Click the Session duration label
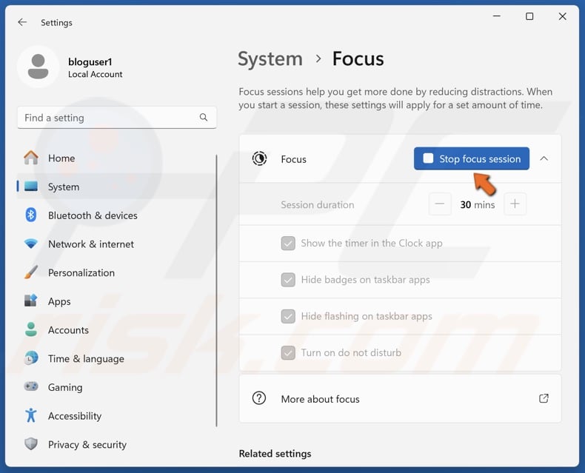Screen dimensions: 585x473 (x=317, y=204)
